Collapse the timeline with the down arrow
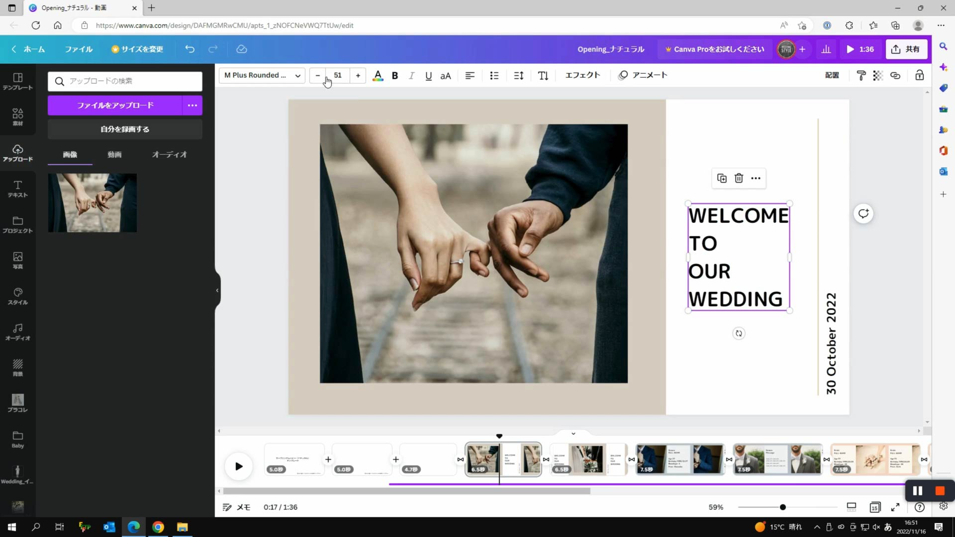This screenshot has width=955, height=537. coord(573,433)
